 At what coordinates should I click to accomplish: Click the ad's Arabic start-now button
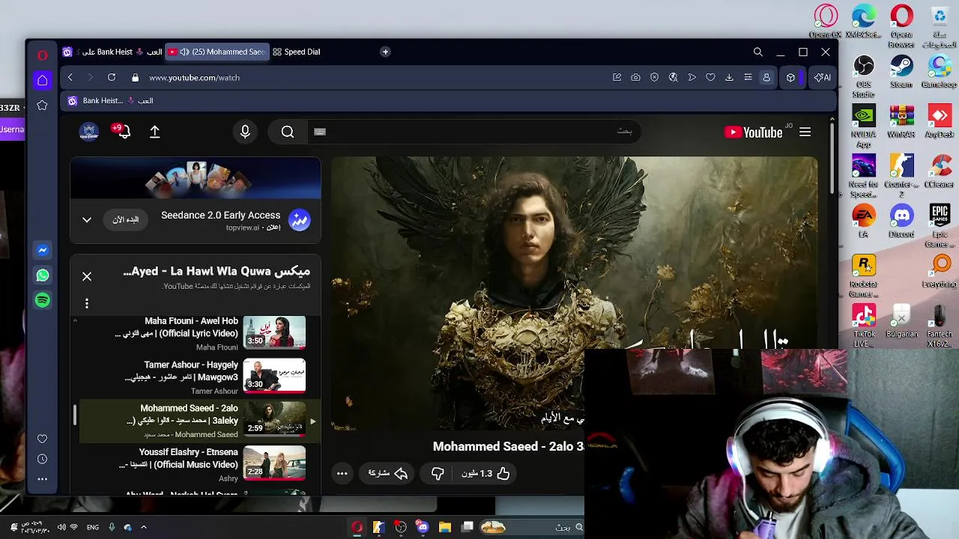coord(126,220)
